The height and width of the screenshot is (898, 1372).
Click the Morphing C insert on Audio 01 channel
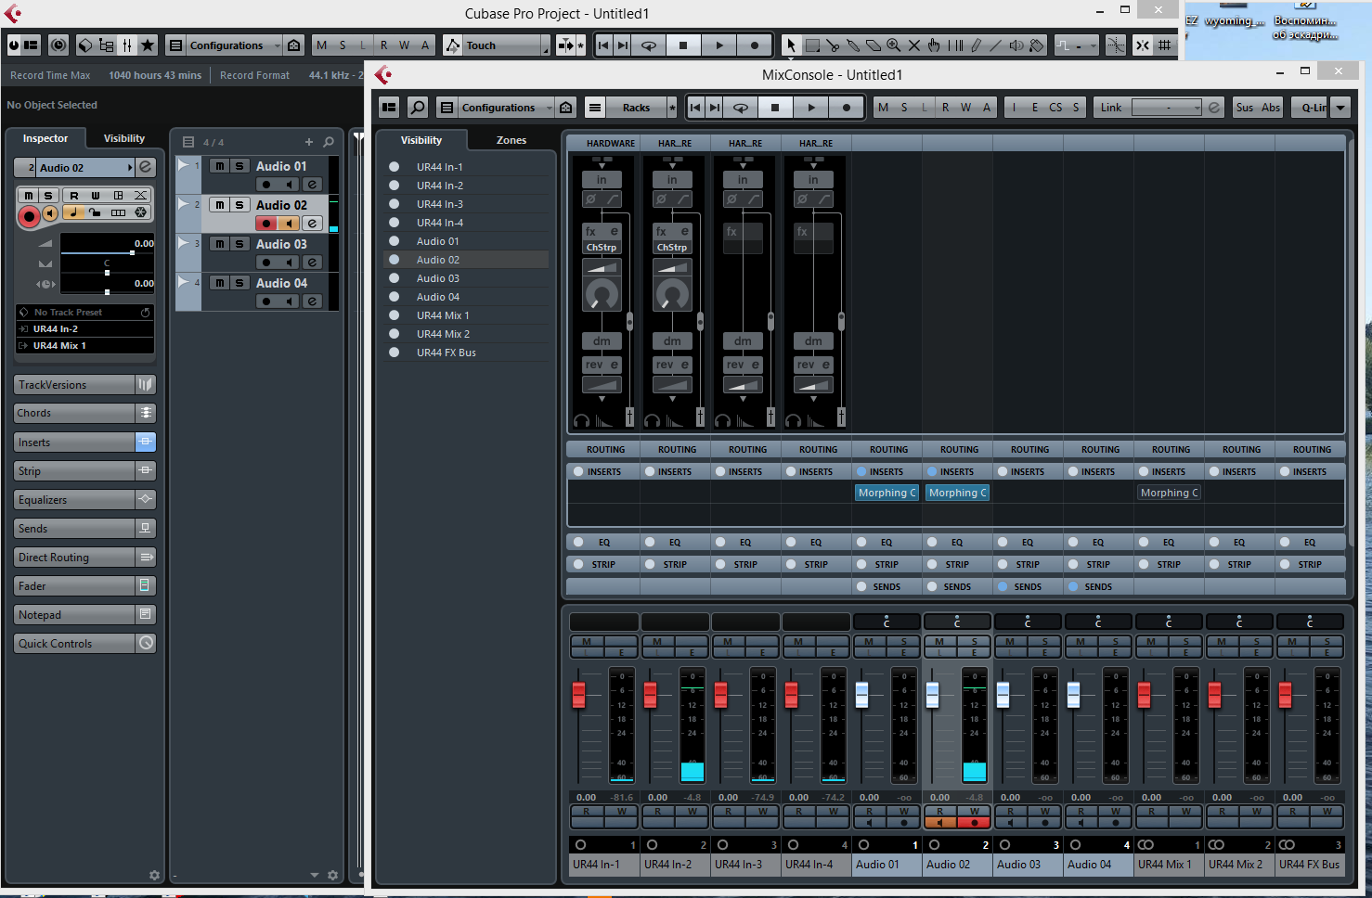coord(887,493)
